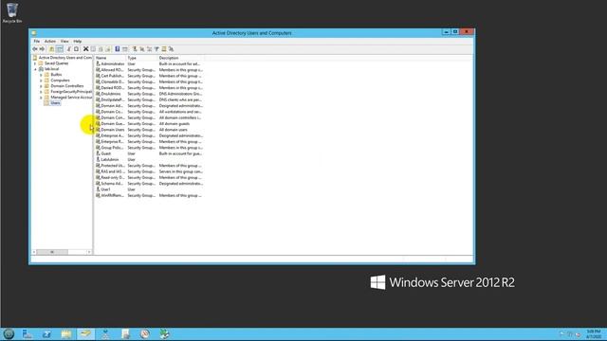Select the Read-only D... group row
The image size is (607, 341).
tap(149, 177)
